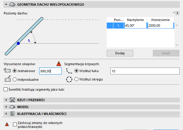The height and width of the screenshot is (130, 183).
Task: Click the blue pivot point in roof diagram
Action: point(18,44)
